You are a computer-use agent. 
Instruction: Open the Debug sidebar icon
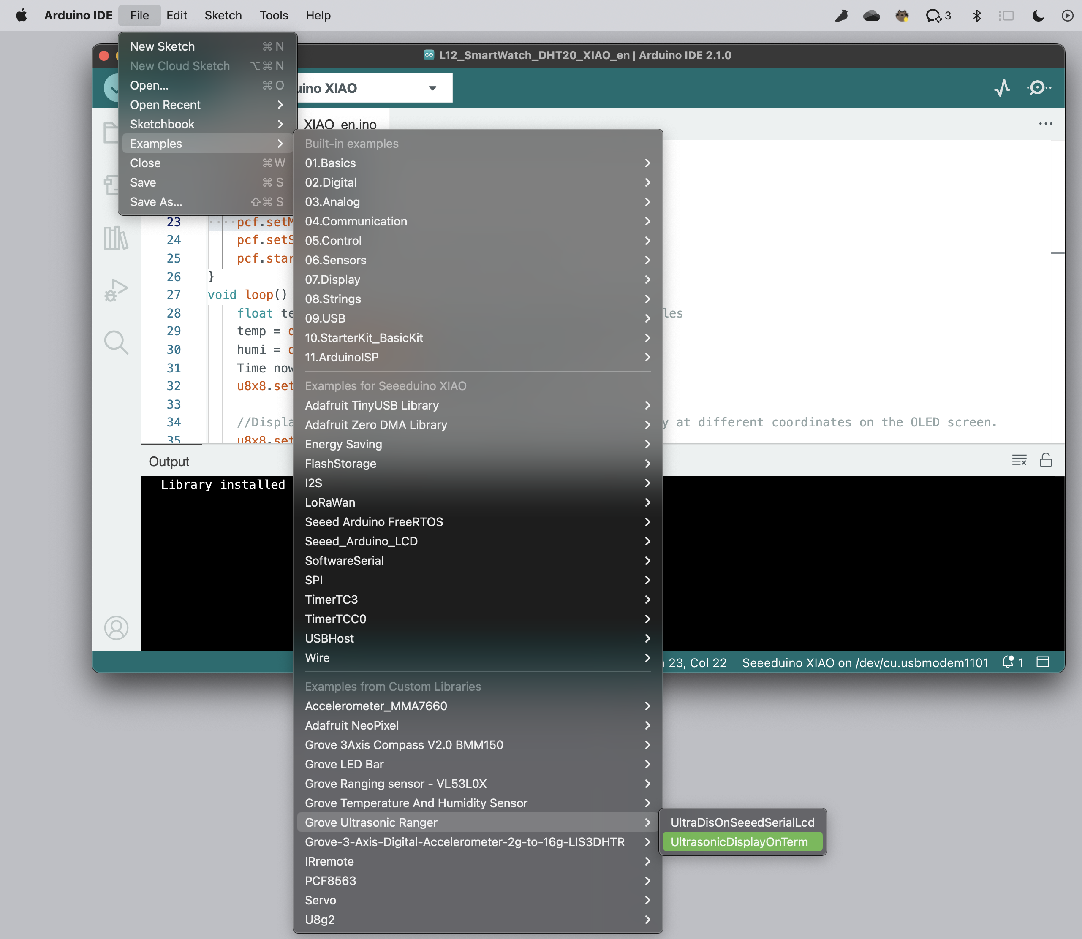[116, 290]
